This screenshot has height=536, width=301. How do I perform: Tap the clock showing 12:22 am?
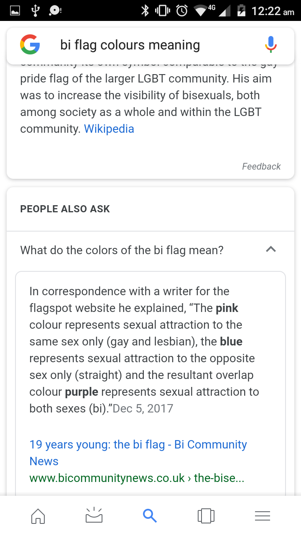[x=273, y=10]
